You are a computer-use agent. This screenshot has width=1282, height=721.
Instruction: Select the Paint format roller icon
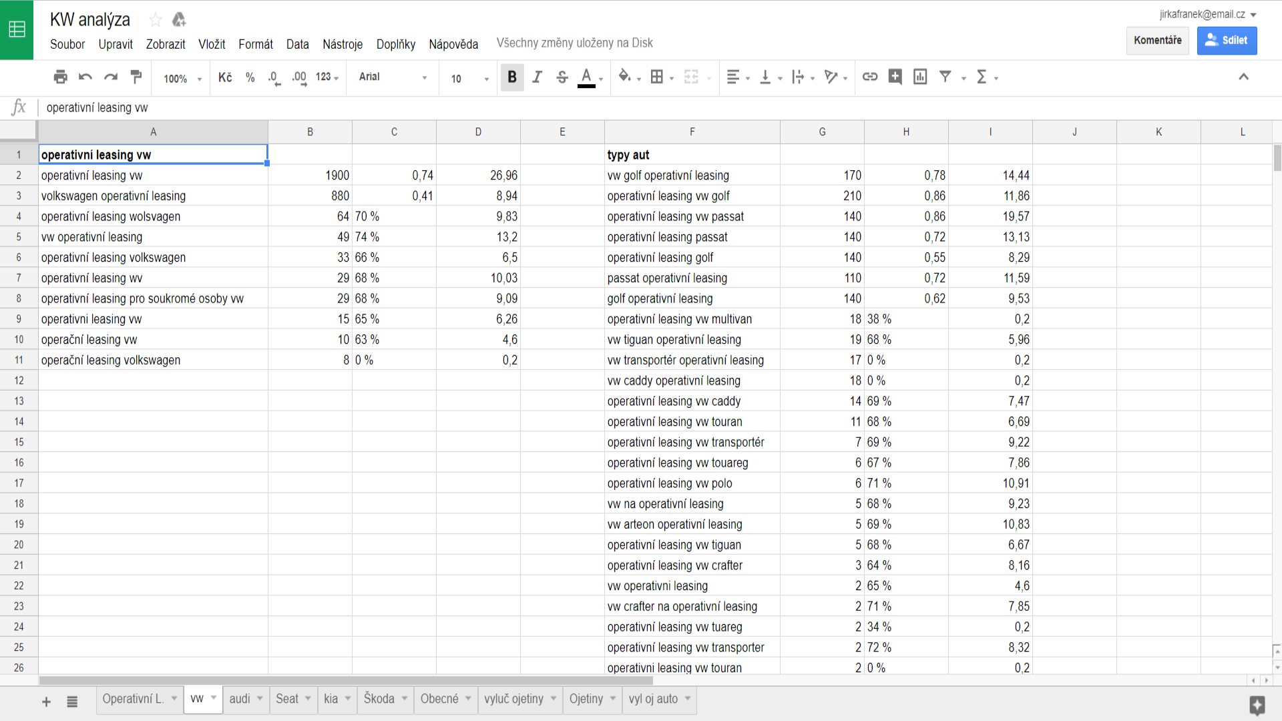click(136, 77)
